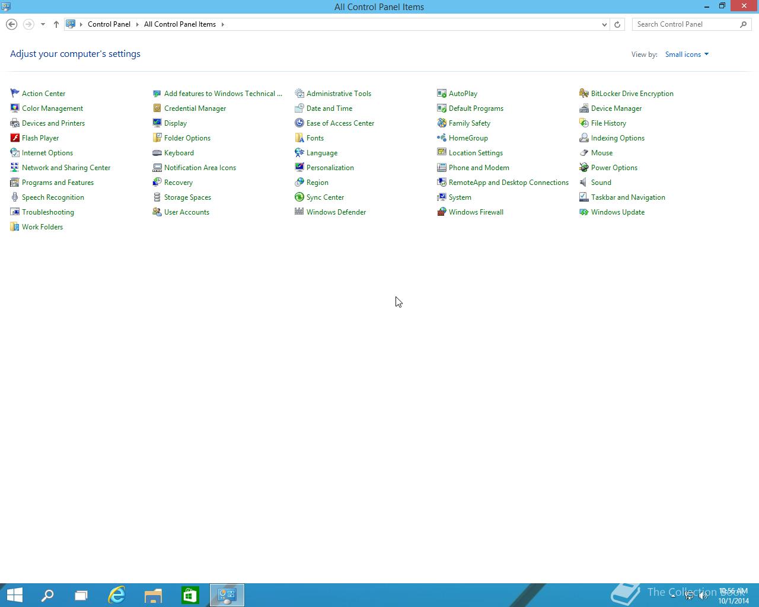Click the Windows Update icon

coord(584,212)
